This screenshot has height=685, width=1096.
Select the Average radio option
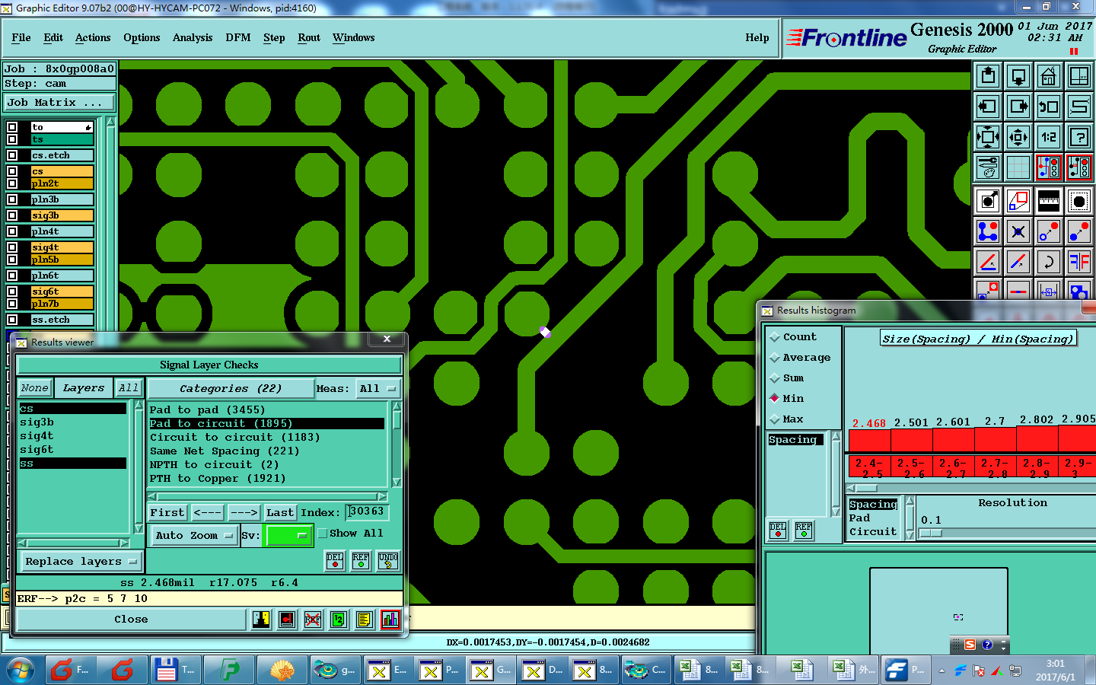[775, 358]
